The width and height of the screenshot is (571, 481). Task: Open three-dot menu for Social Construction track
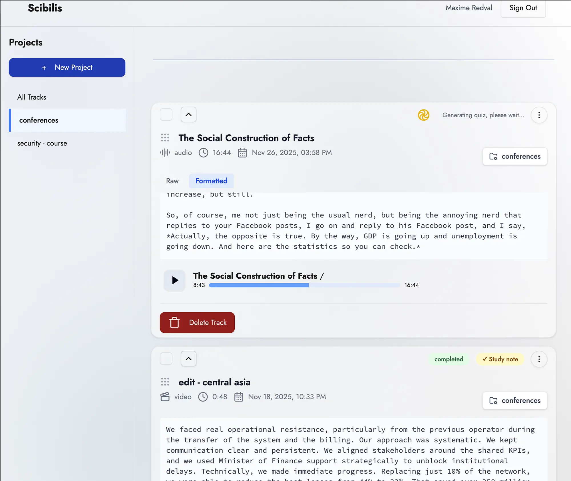[539, 115]
